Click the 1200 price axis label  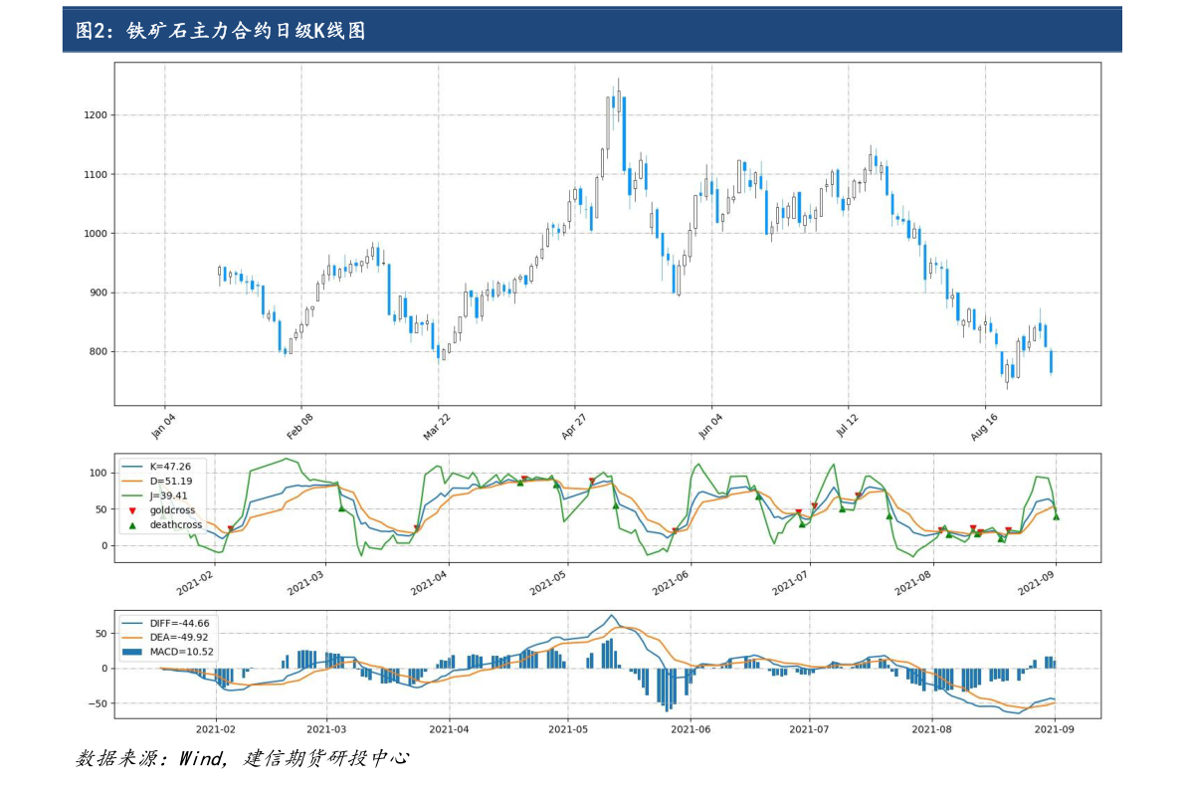click(96, 115)
